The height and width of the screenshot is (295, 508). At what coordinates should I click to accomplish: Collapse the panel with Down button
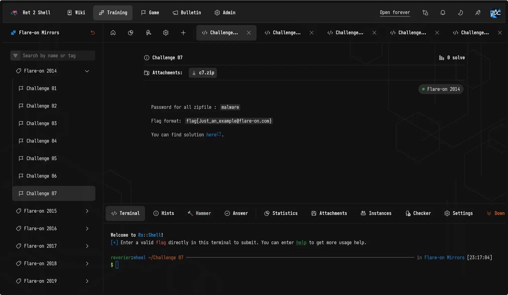pos(496,213)
